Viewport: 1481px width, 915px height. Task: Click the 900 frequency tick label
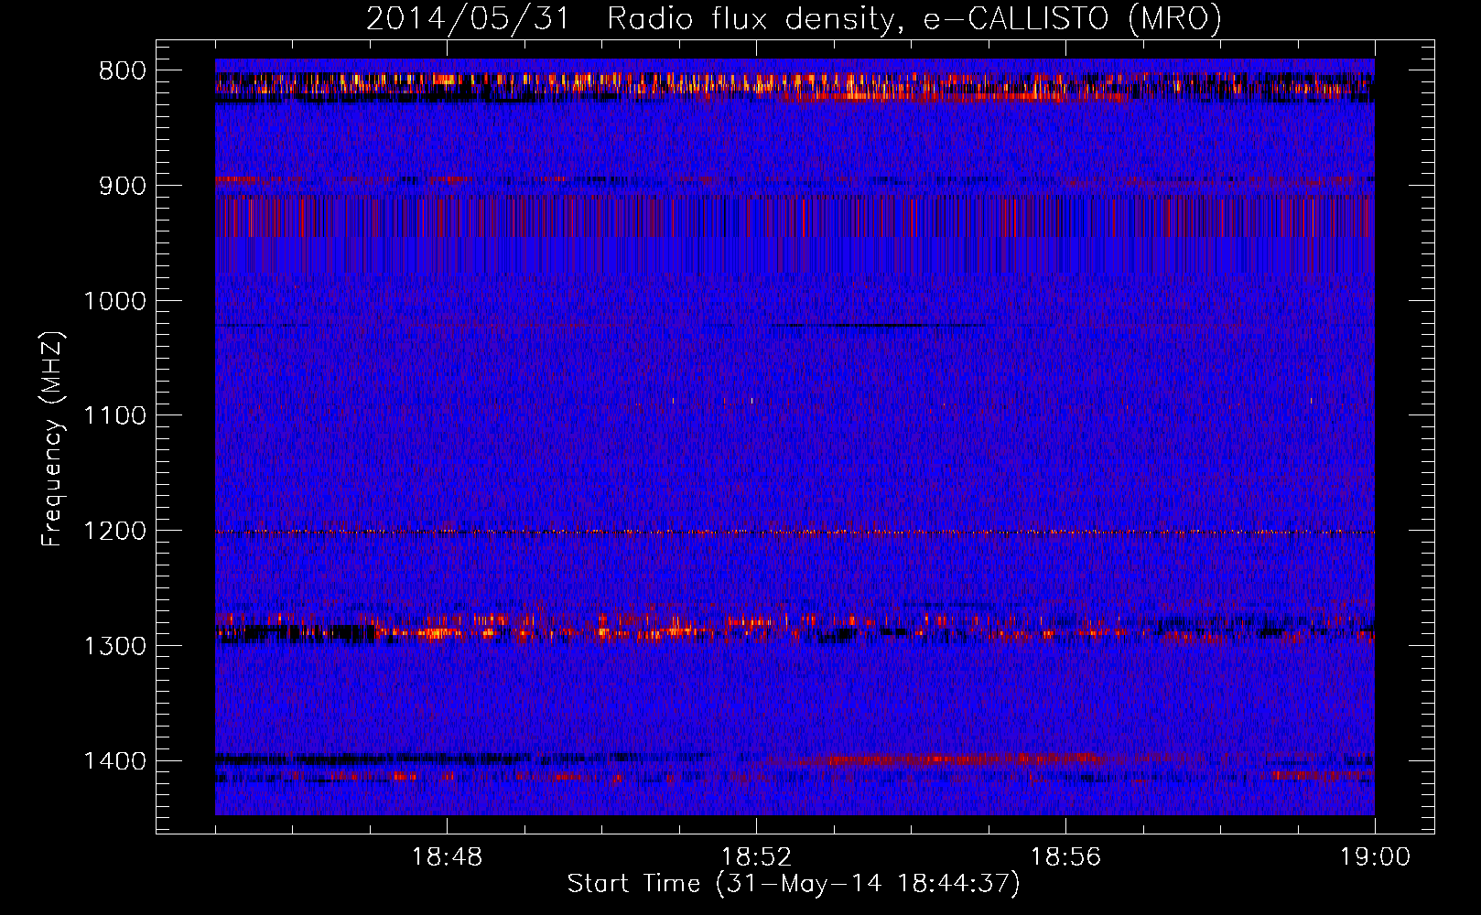click(123, 186)
